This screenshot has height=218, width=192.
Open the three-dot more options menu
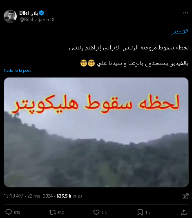185,13
